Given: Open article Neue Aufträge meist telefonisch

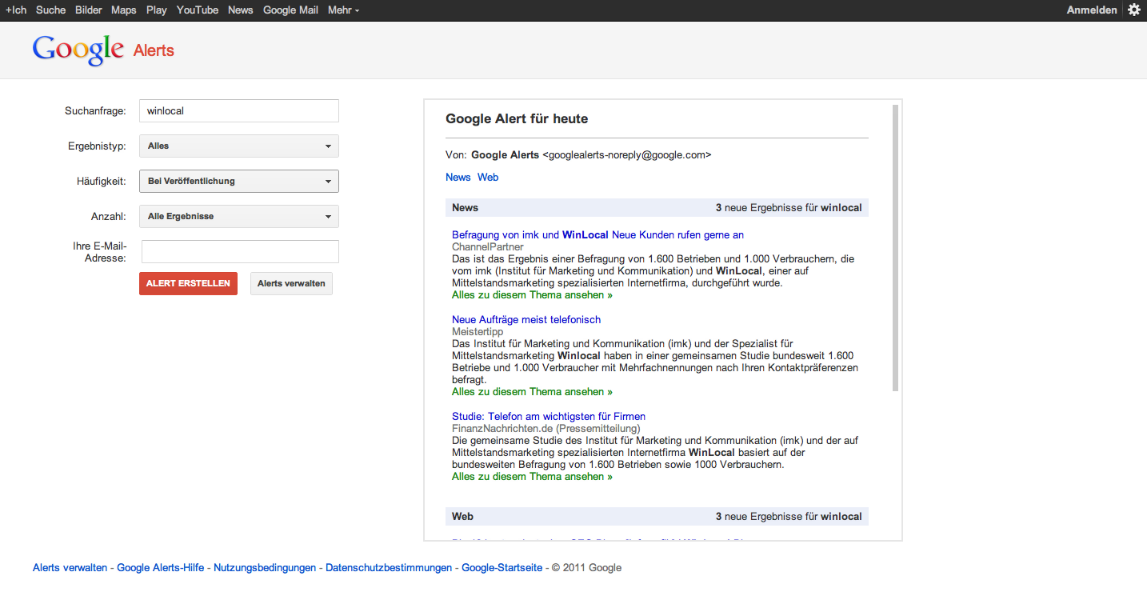Looking at the screenshot, I should coord(526,320).
